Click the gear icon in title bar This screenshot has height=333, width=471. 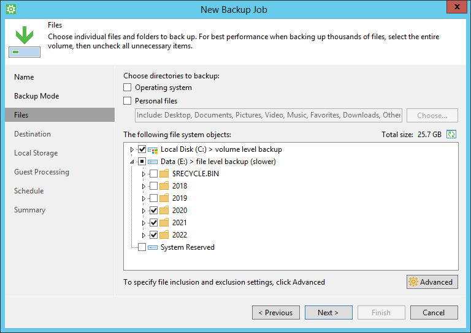click(11, 9)
